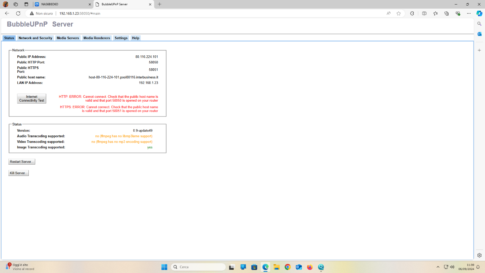Open a new browser tab

click(160, 4)
